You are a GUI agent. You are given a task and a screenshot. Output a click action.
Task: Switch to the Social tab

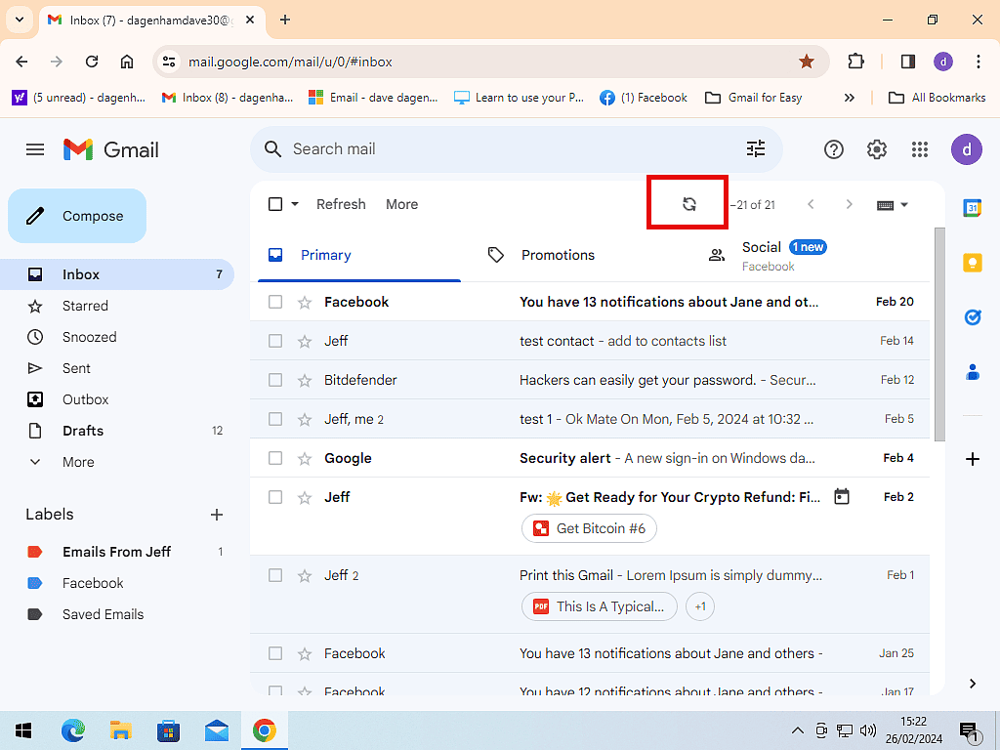tap(762, 255)
